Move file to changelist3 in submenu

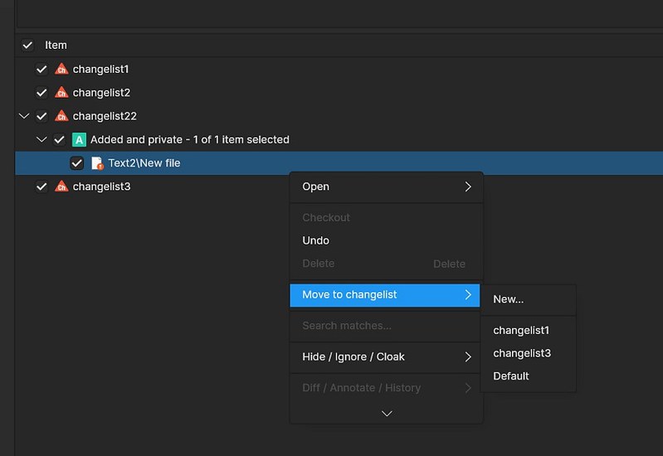[522, 353]
